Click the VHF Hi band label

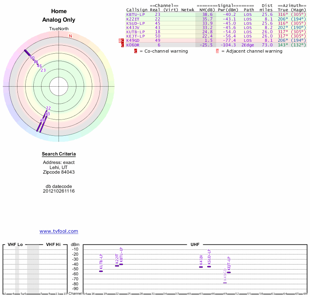click(x=53, y=244)
